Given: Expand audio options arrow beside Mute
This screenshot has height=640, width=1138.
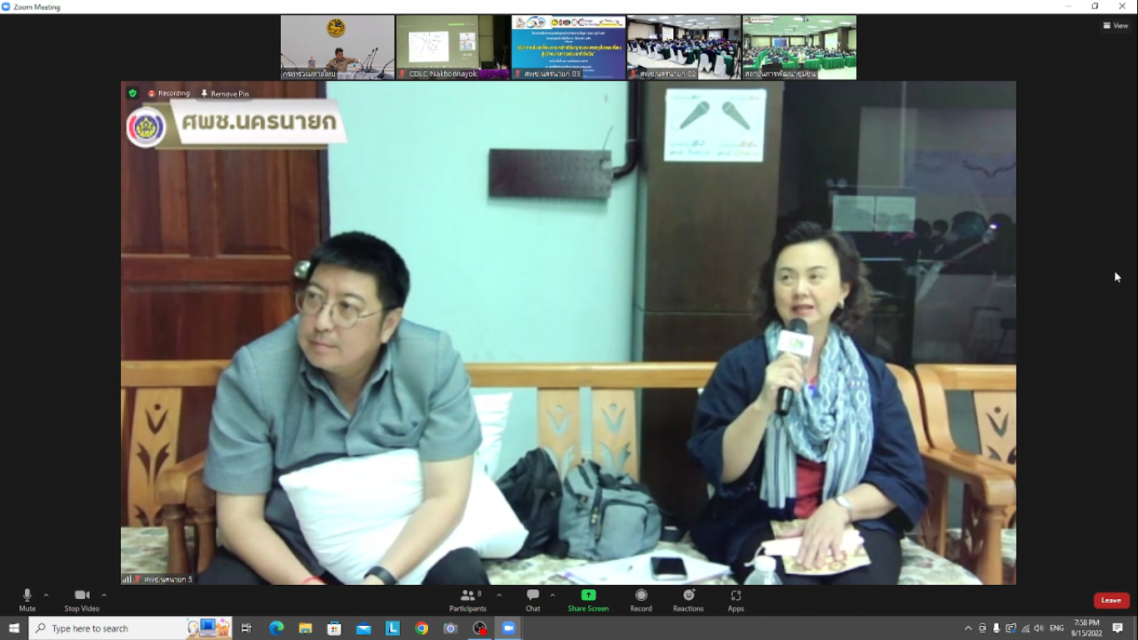Looking at the screenshot, I should 46,595.
